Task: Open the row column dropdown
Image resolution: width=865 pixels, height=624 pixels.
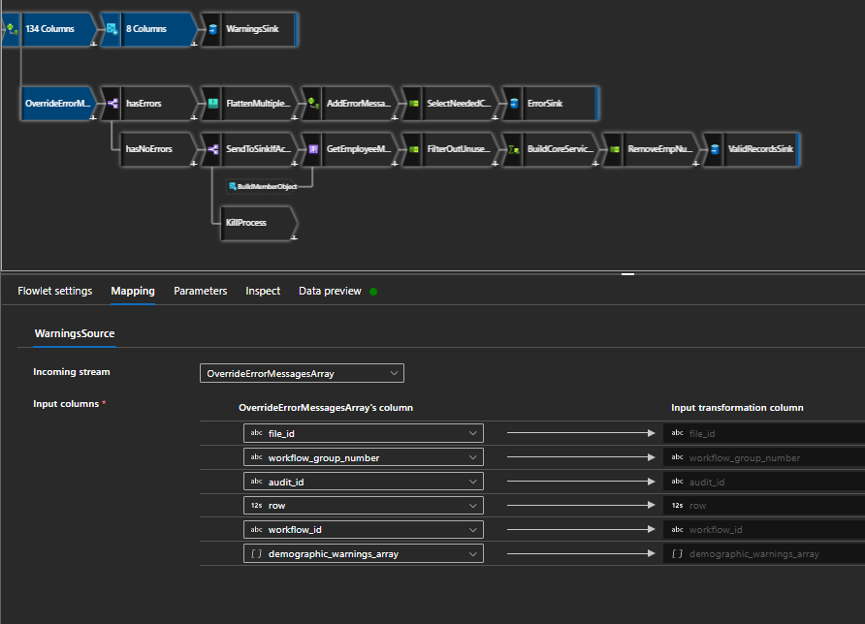Action: point(364,506)
